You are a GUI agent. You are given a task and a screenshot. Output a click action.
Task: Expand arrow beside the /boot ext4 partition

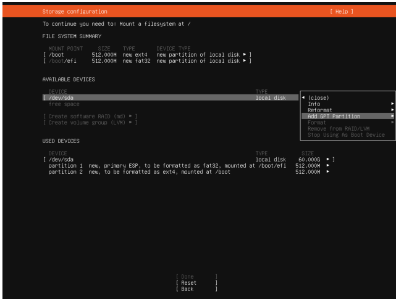[x=245, y=54]
